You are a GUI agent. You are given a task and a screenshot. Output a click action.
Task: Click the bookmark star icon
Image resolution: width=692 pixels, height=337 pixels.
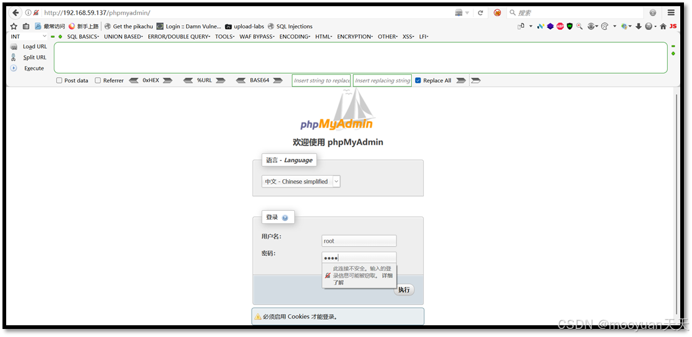(14, 27)
